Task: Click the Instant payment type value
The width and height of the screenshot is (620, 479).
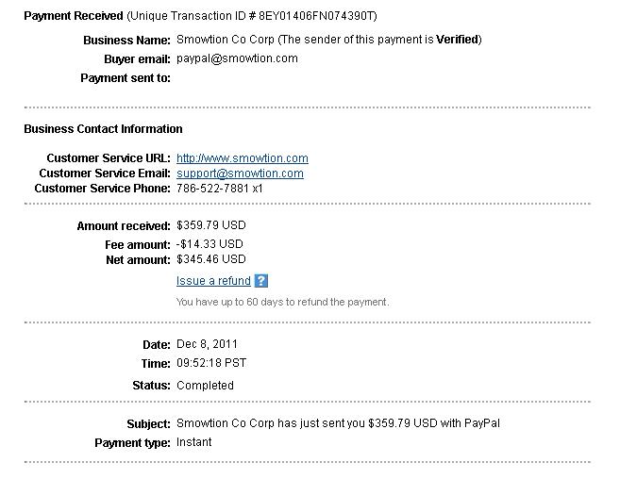Action: (194, 442)
